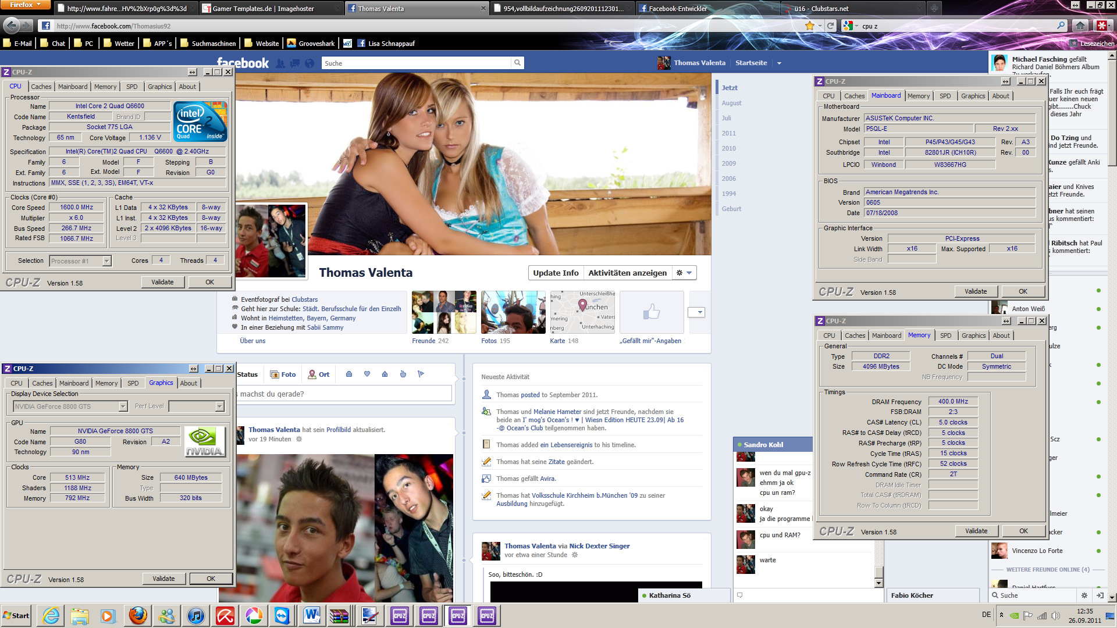Click the Firefox home button icon
The height and width of the screenshot is (628, 1117).
click(1080, 26)
